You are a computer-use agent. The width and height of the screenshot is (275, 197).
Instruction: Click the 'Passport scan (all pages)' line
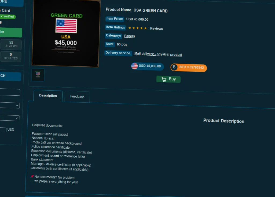[x=50, y=134]
